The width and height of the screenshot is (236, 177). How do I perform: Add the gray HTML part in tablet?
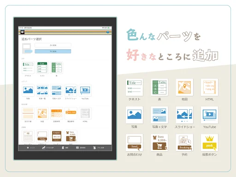(85, 113)
